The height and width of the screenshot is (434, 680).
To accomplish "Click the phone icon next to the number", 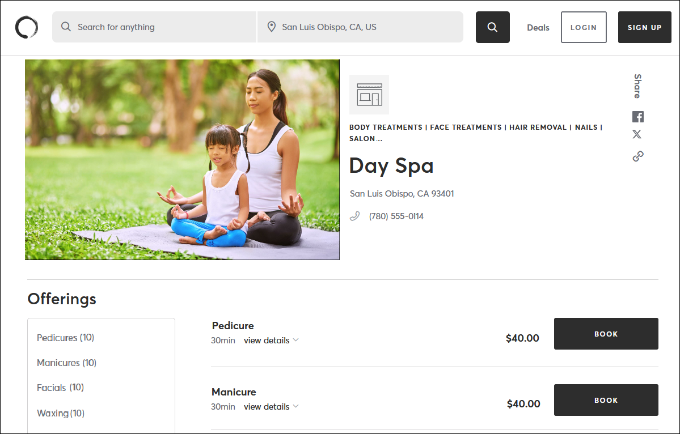I will click(354, 215).
